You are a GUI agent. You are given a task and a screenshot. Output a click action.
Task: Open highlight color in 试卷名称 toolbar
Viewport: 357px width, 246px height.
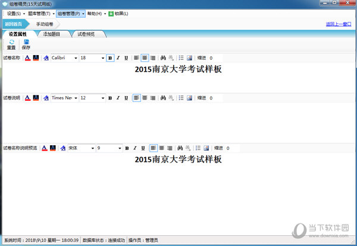click(x=36, y=58)
